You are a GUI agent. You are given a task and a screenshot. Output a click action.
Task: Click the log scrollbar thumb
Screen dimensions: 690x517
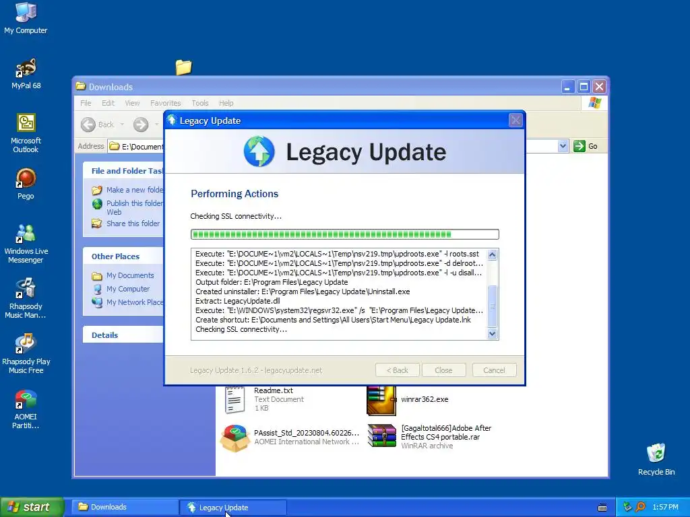(493, 306)
